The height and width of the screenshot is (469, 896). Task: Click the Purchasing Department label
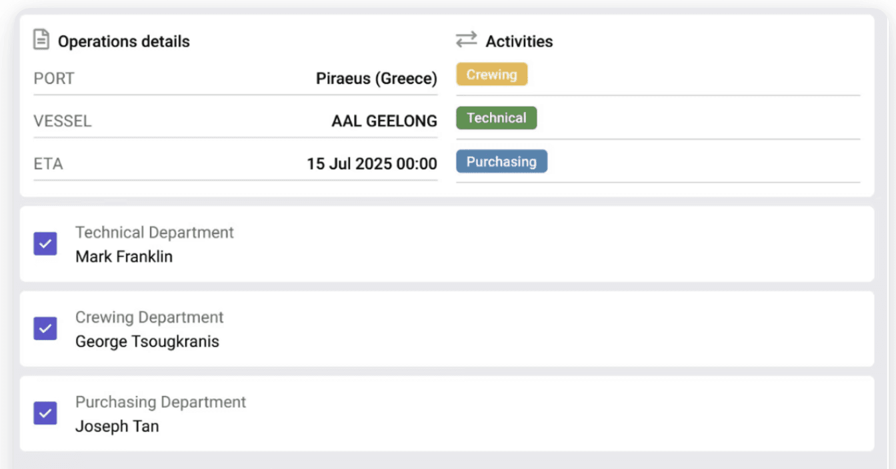coord(160,402)
